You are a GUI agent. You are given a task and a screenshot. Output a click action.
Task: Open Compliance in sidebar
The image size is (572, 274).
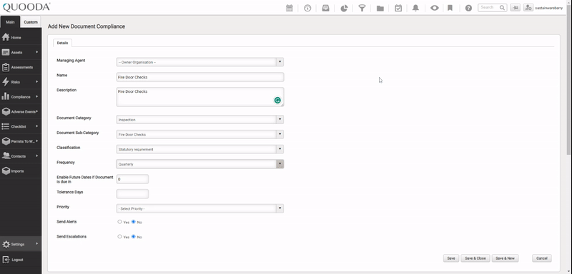[x=21, y=97]
